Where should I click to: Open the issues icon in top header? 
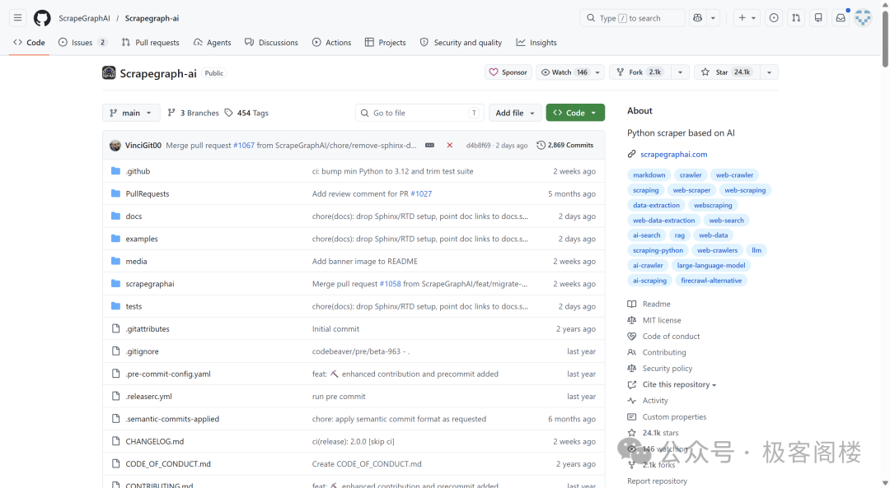tap(774, 18)
